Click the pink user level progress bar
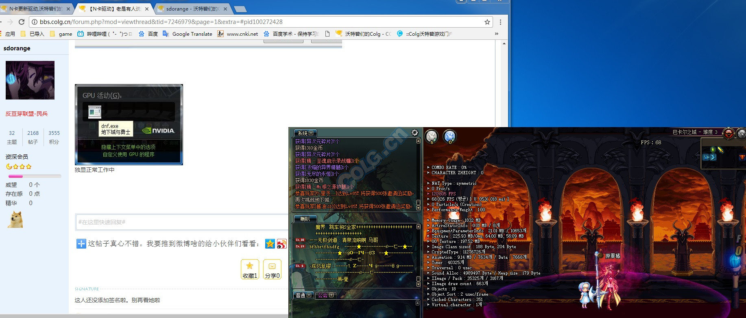Image resolution: width=746 pixels, height=318 pixels. coord(35,176)
